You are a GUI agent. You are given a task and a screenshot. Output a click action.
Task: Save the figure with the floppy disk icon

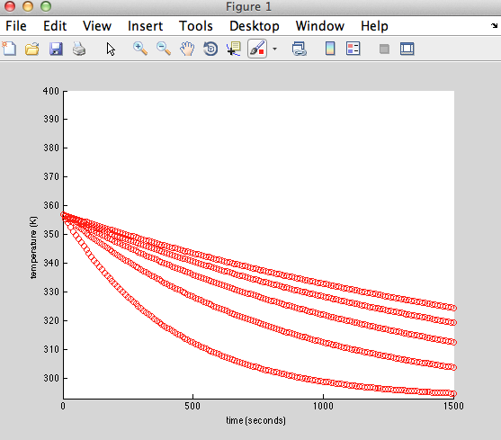click(56, 49)
